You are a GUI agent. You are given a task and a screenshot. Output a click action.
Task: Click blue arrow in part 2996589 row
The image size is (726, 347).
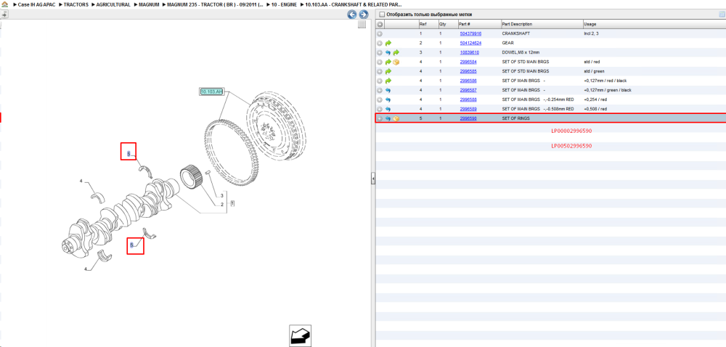pyautogui.click(x=388, y=109)
